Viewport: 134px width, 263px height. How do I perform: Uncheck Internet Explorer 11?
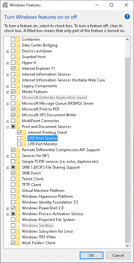click(13, 68)
